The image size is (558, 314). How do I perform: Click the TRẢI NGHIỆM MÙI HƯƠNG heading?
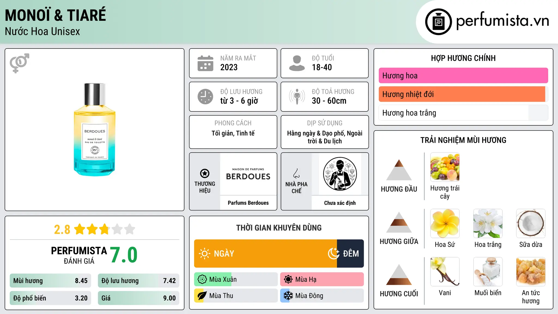[463, 140]
